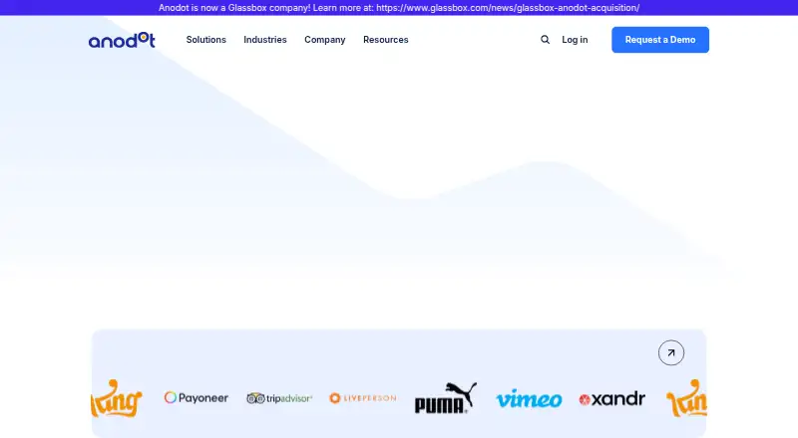Click the King logo beside Payoneer

click(117, 398)
